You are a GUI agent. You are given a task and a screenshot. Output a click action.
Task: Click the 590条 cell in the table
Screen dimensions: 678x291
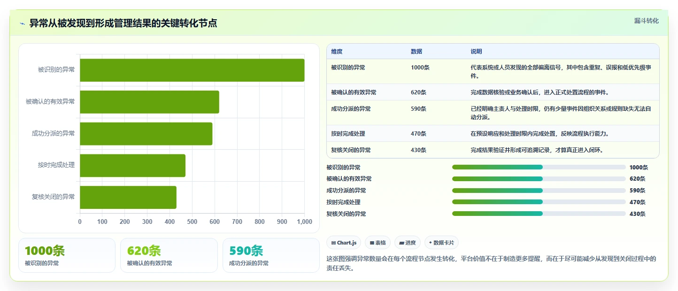(x=419, y=109)
